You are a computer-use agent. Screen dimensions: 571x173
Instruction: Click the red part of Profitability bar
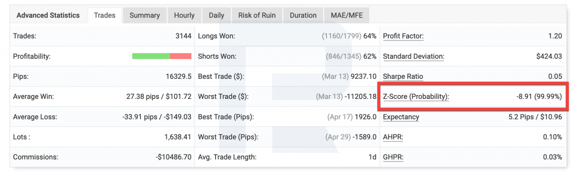pos(180,56)
